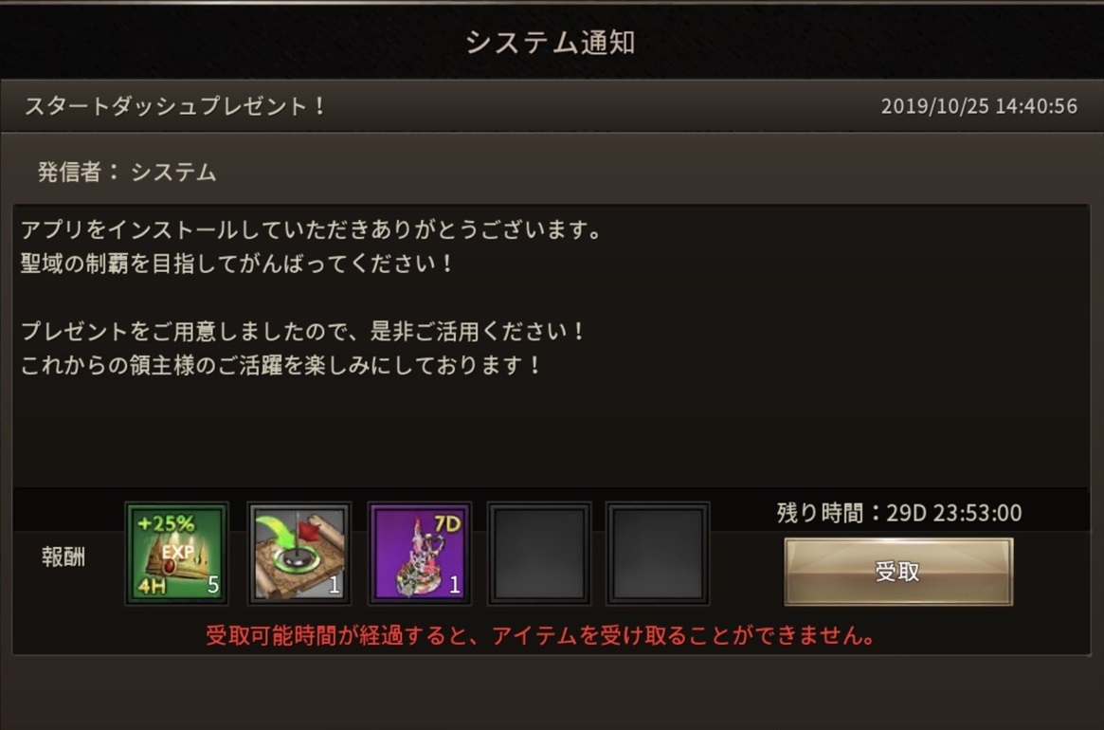The height and width of the screenshot is (730, 1104).
Task: Click the message line starting これからの領主様
Action: click(281, 365)
